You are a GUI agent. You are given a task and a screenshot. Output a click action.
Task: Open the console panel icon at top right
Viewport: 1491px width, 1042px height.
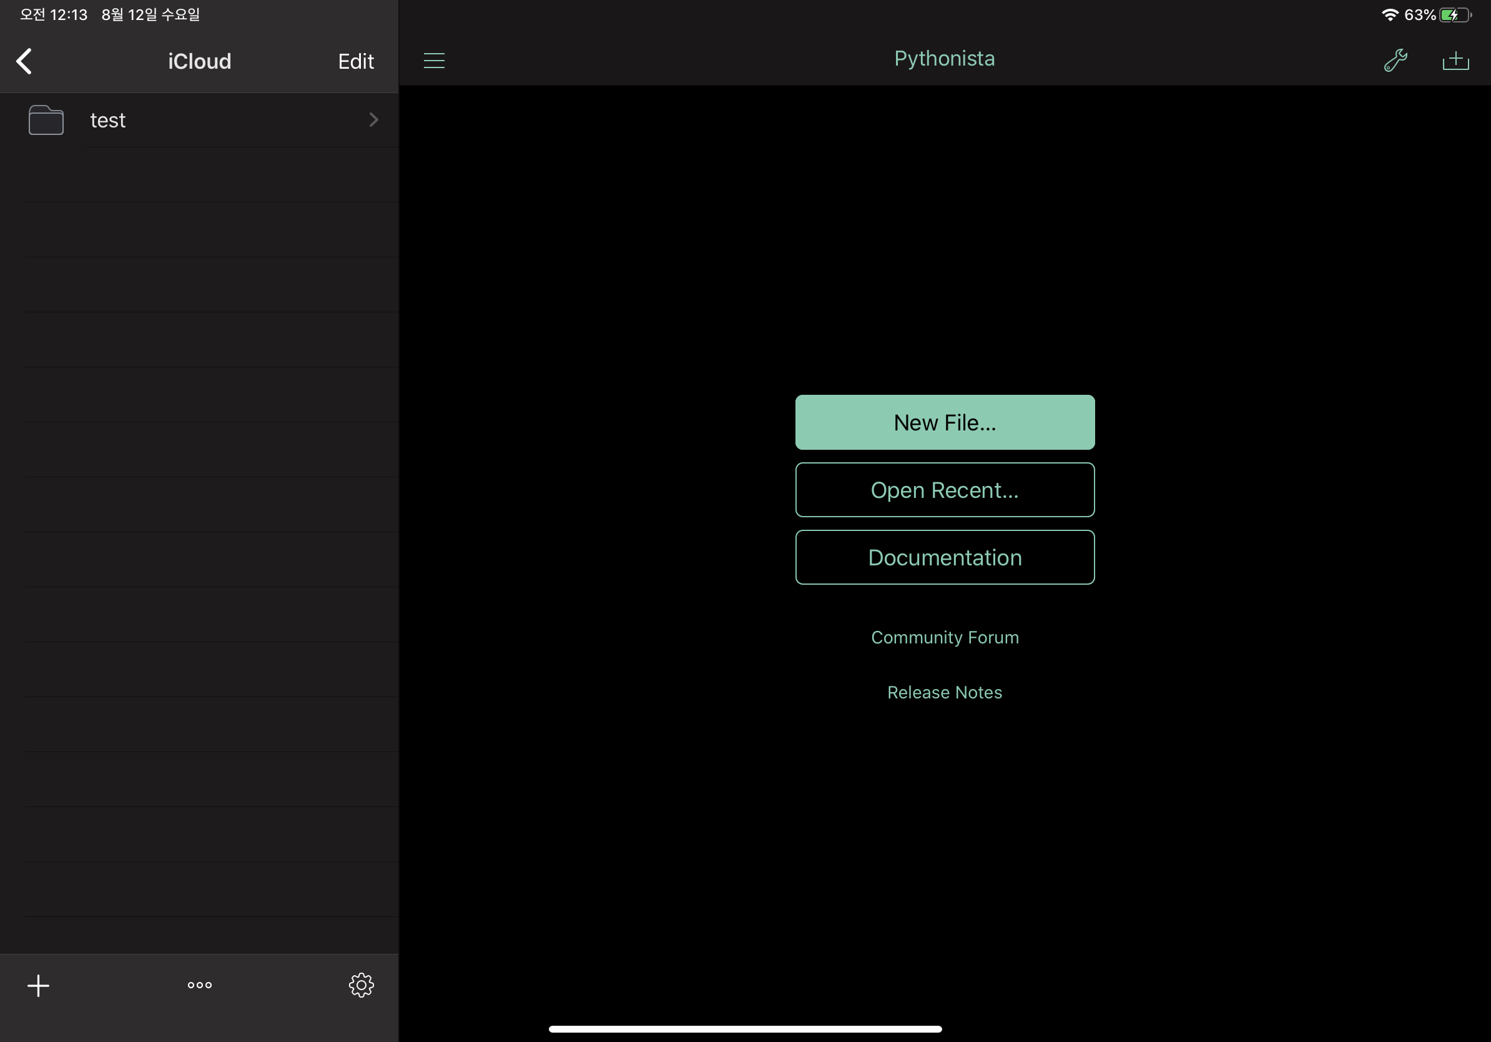(x=1455, y=61)
